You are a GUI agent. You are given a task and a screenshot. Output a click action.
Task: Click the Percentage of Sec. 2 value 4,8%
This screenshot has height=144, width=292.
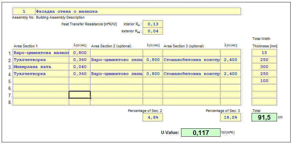[153, 117]
